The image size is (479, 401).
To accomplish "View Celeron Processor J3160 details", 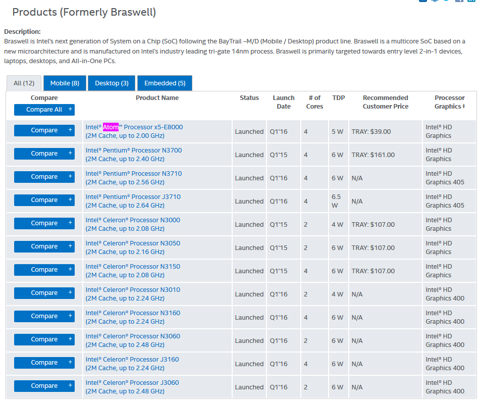I will [132, 364].
